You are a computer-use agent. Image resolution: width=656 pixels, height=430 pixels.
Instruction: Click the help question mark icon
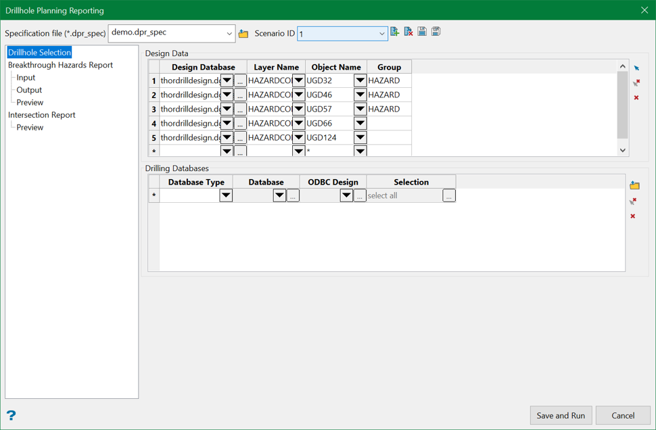[x=11, y=415]
